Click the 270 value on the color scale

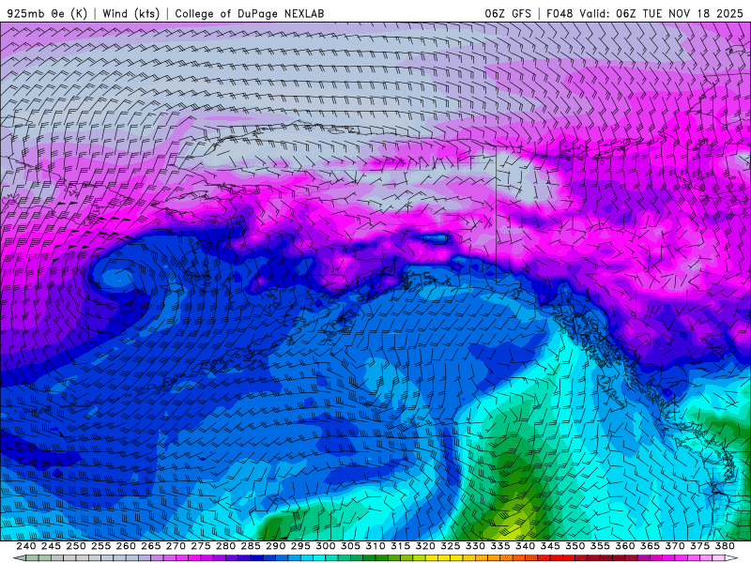click(x=176, y=546)
